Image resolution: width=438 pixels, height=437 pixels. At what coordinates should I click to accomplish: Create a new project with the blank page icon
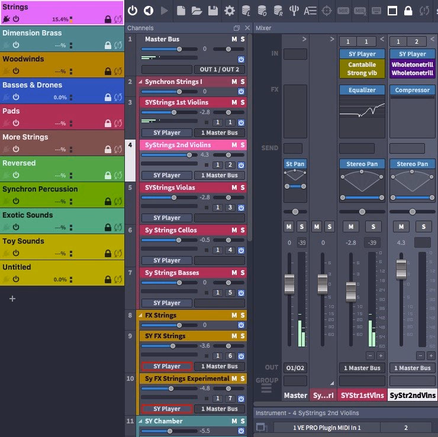pos(181,11)
